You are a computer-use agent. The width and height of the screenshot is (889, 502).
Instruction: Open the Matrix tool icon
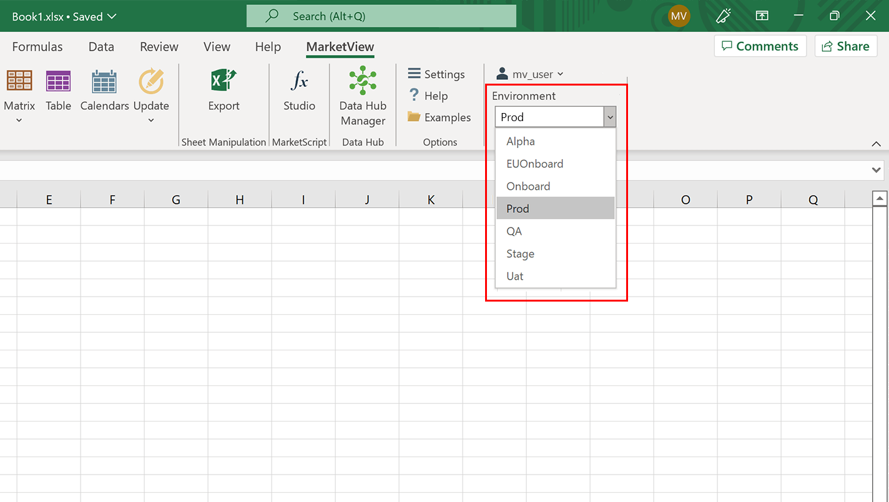click(x=19, y=81)
